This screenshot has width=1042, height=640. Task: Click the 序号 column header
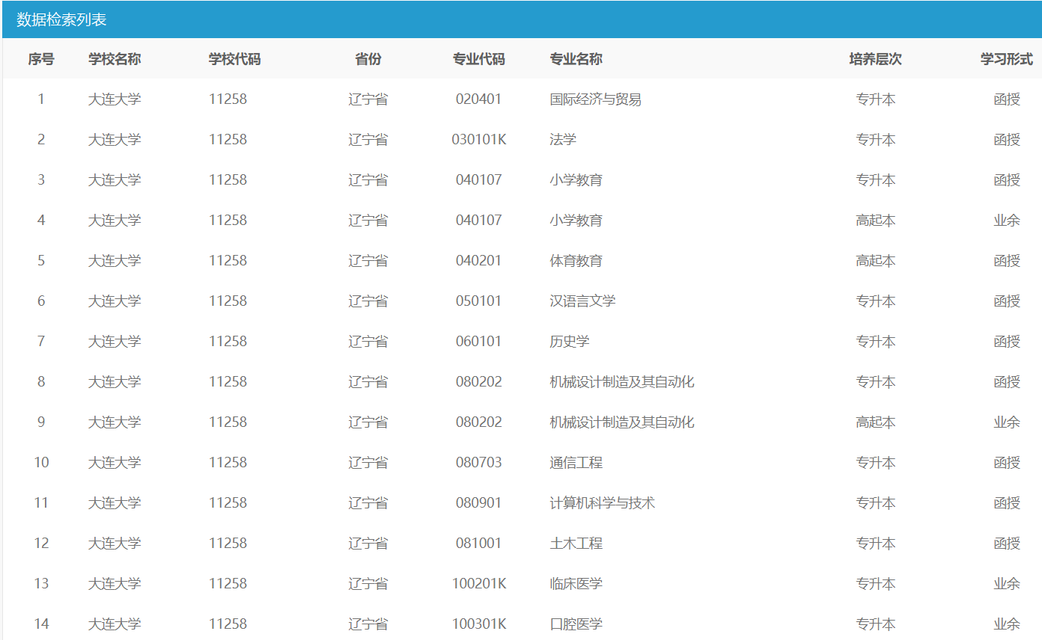point(41,59)
